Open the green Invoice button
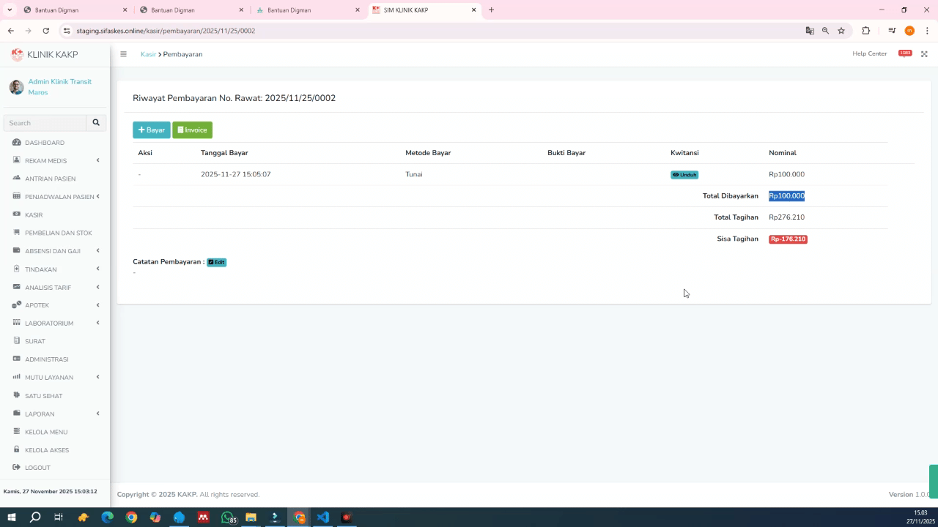 pos(192,130)
